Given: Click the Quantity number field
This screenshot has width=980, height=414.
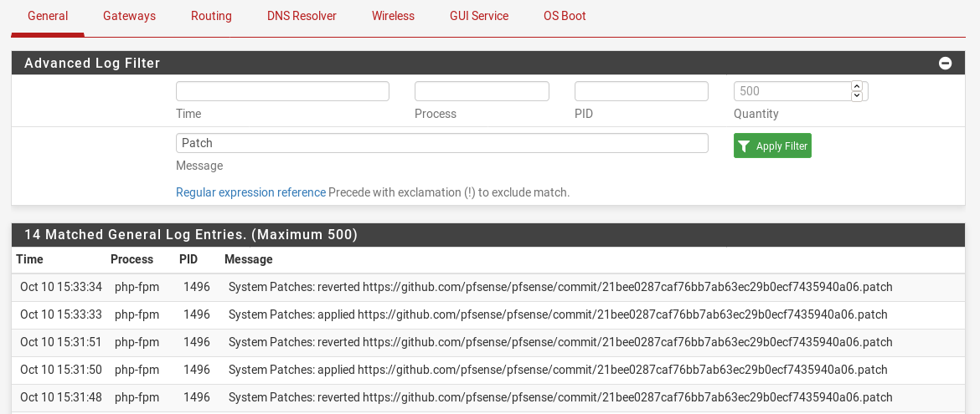Looking at the screenshot, I should 792,91.
